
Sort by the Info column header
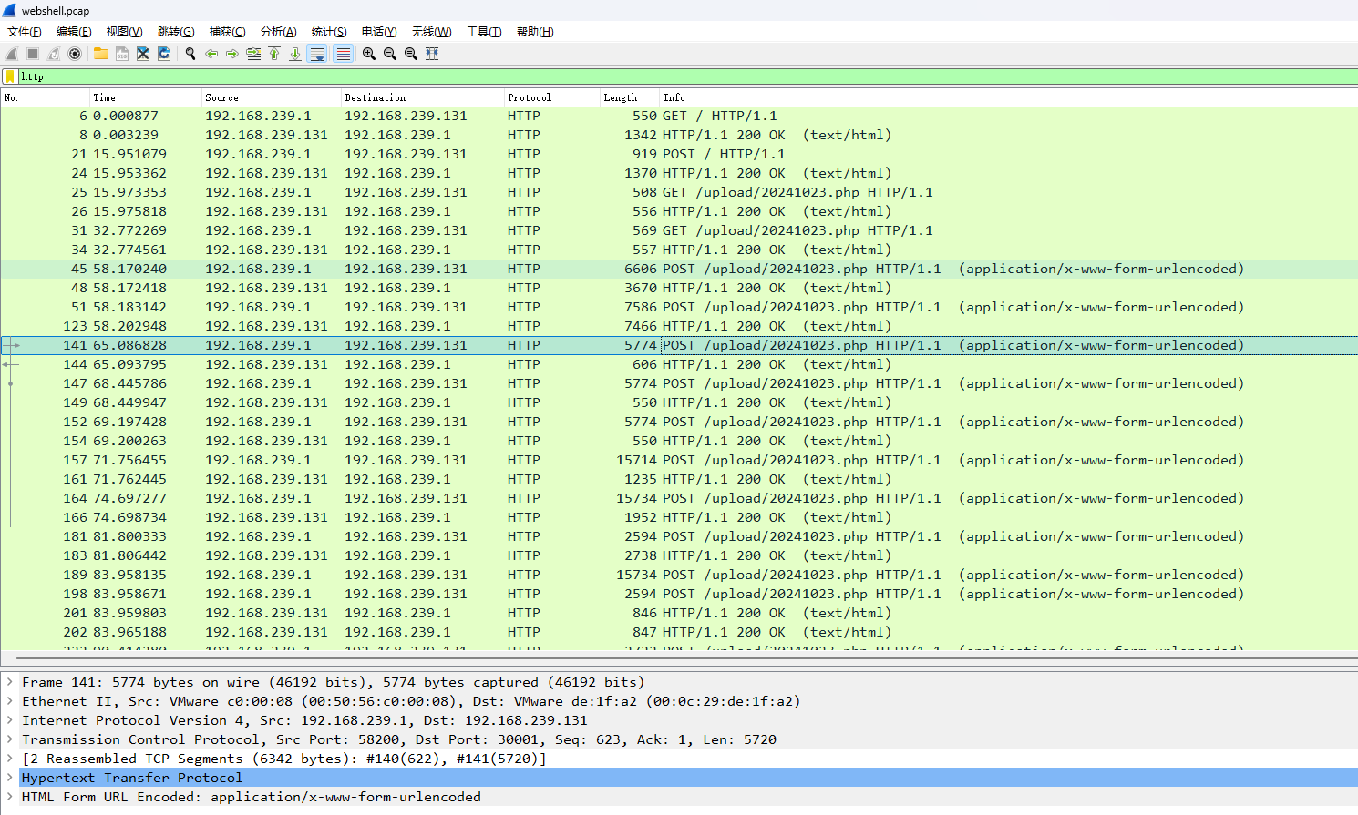pyautogui.click(x=1008, y=97)
